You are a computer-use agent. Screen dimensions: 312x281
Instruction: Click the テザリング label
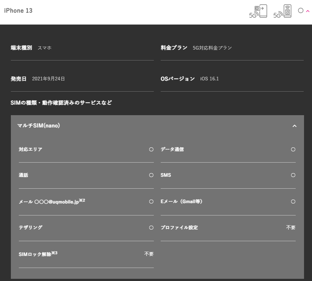tap(30, 227)
